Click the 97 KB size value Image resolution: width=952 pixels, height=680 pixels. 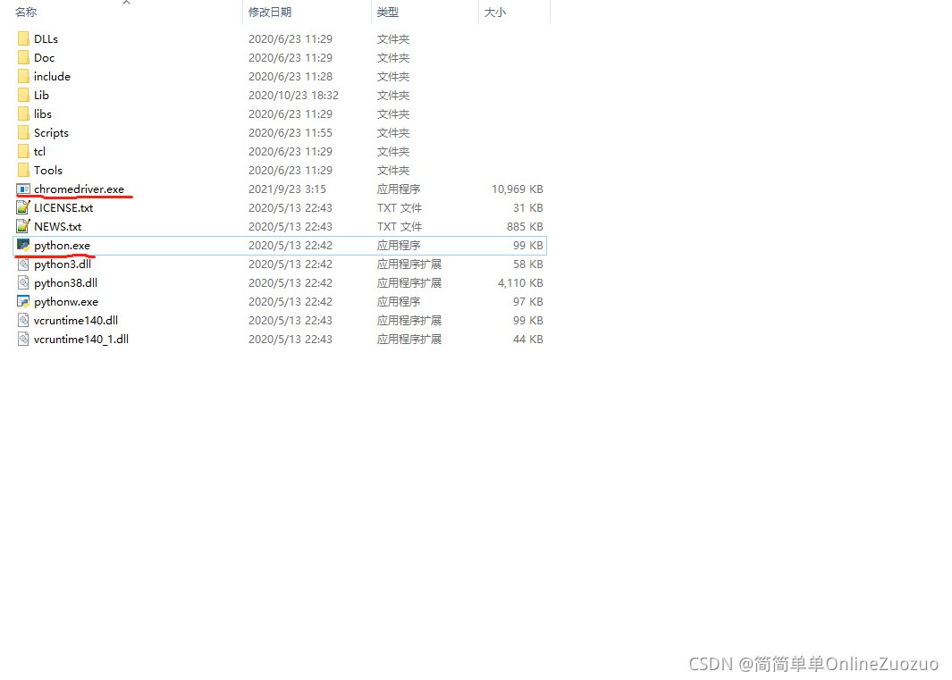click(528, 302)
